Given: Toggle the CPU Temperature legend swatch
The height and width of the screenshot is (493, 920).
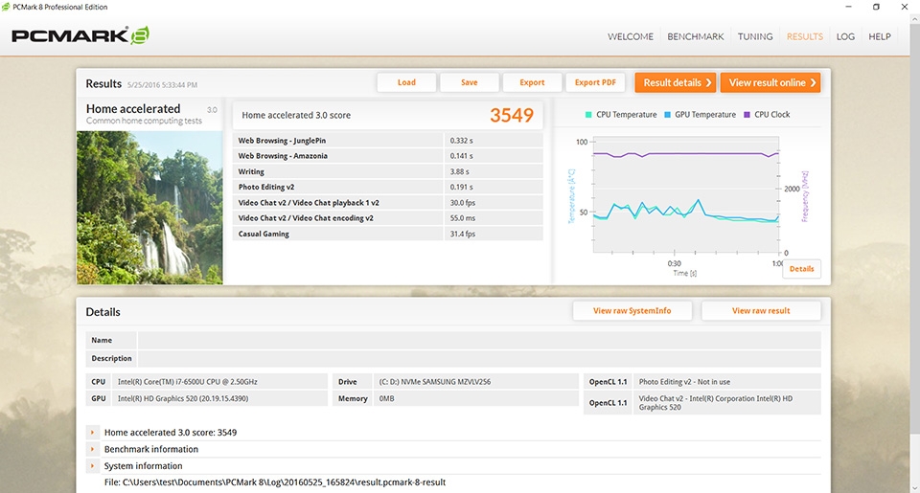Looking at the screenshot, I should 588,115.
